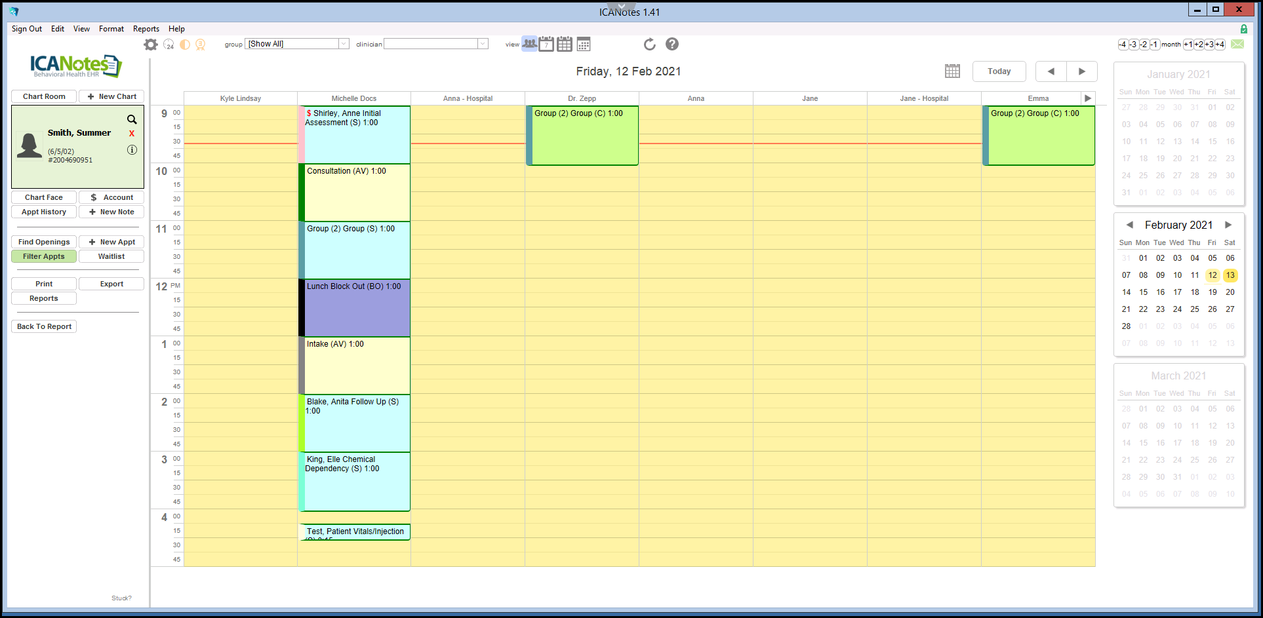The height and width of the screenshot is (618, 1263).
Task: Open the settings gear icon
Action: tap(151, 44)
